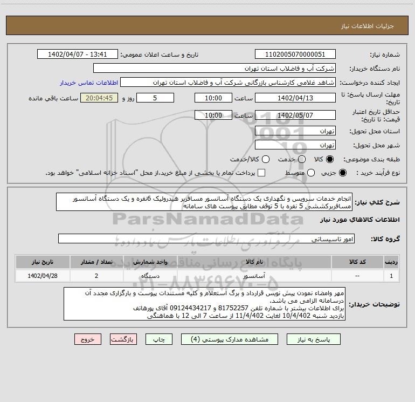Click the آسانسور item name cell

tap(254, 276)
